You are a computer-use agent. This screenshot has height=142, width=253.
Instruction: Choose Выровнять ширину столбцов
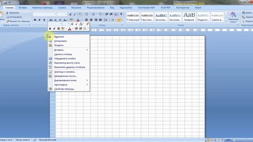pos(69,67)
